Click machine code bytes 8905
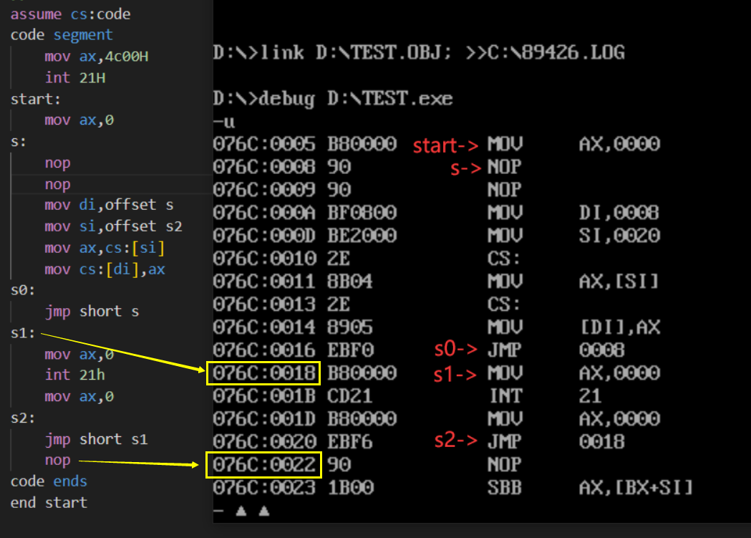The height and width of the screenshot is (538, 751). point(350,327)
